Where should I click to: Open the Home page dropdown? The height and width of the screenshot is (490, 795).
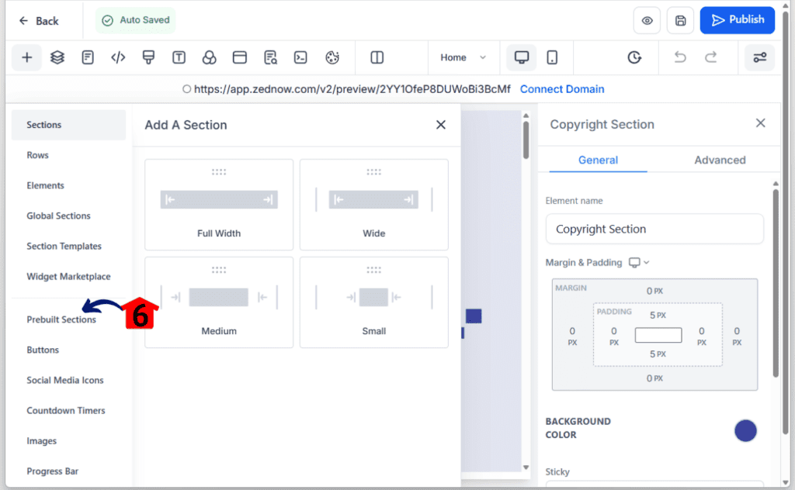pyautogui.click(x=463, y=57)
